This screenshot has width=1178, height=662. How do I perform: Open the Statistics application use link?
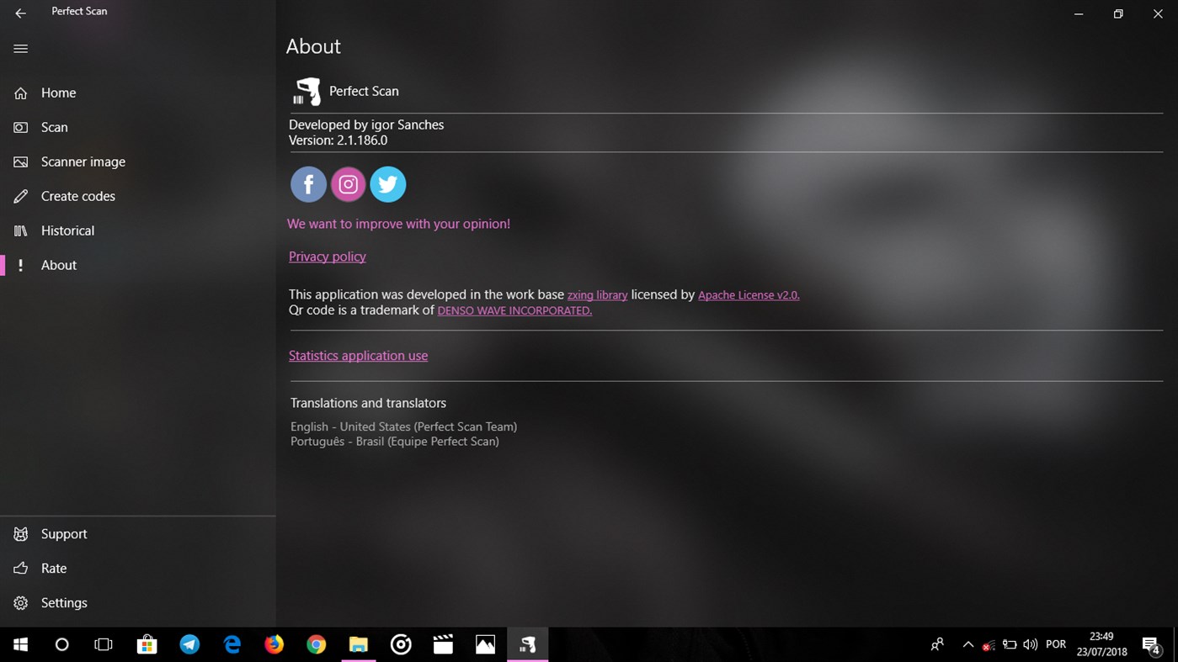click(x=358, y=355)
